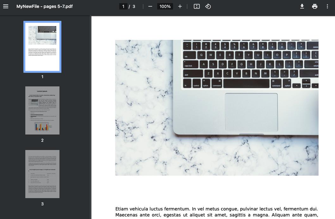
Task: Click the 100% zoom level display
Action: click(x=165, y=6)
